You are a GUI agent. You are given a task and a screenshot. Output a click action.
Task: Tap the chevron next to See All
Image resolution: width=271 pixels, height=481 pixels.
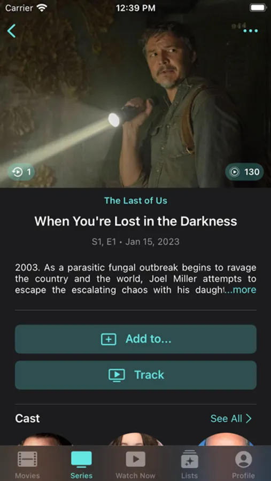click(x=249, y=418)
